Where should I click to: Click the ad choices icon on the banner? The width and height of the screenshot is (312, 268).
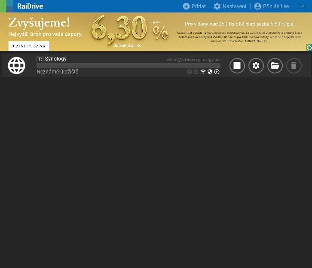pos(309,48)
